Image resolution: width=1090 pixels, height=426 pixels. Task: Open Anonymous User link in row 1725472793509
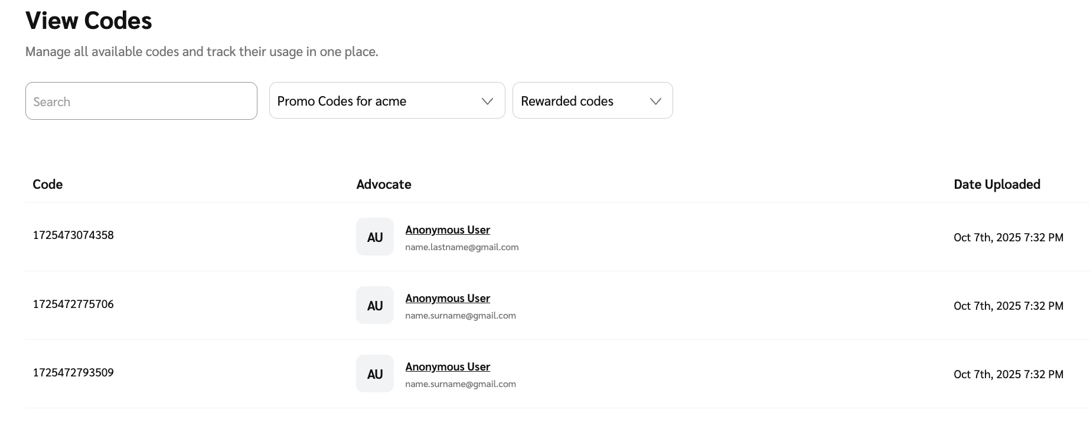[448, 367]
